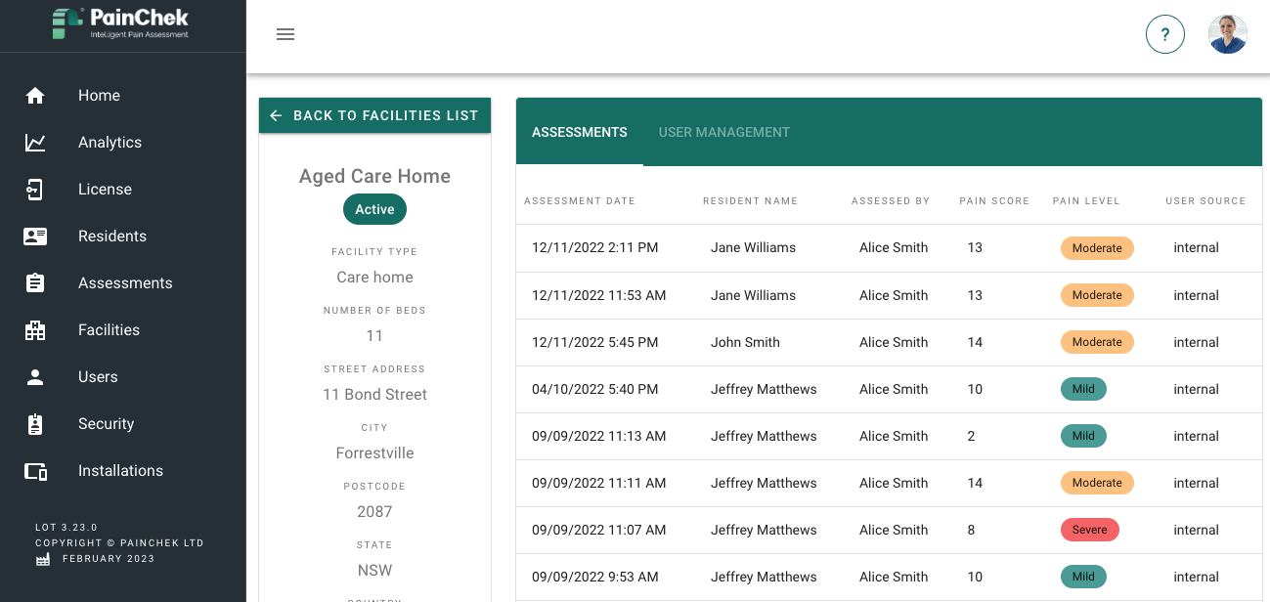Click the Assessments clipboard icon
This screenshot has height=602, width=1270.
pos(35,283)
